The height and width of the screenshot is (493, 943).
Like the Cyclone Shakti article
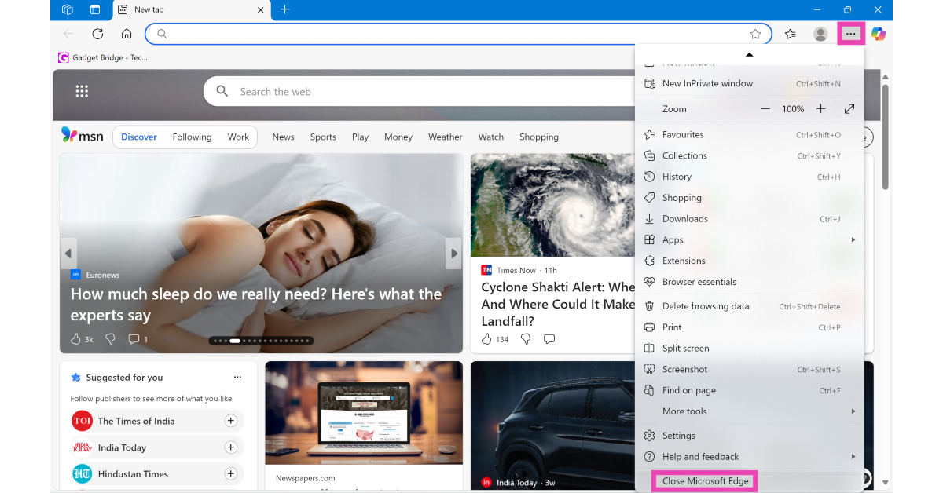coord(486,339)
